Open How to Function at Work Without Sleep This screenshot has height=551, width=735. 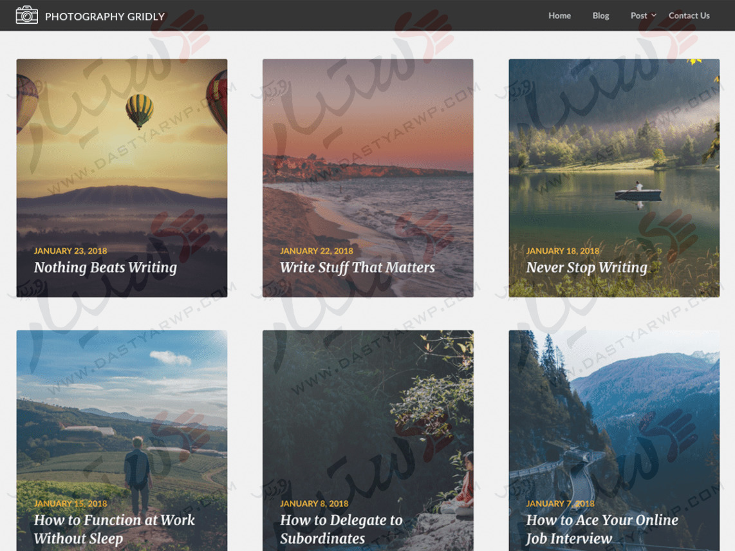(x=115, y=529)
